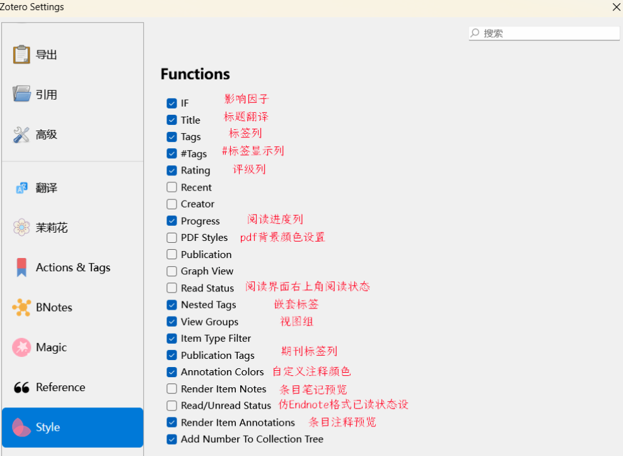Click the Actions & Tags bookmark icon

(x=21, y=267)
